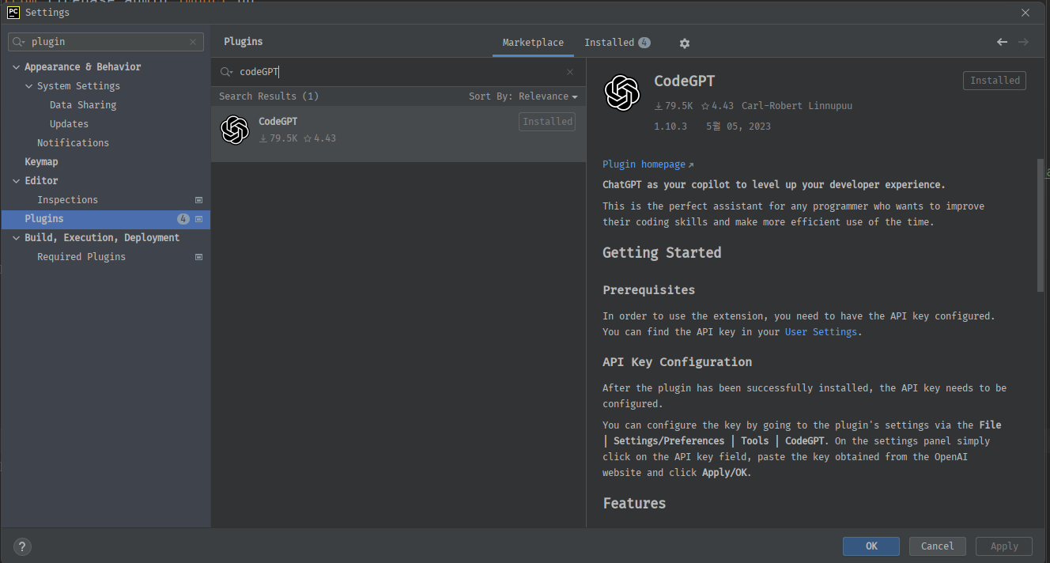Focus the marketplace plugin search field

[x=399, y=72]
